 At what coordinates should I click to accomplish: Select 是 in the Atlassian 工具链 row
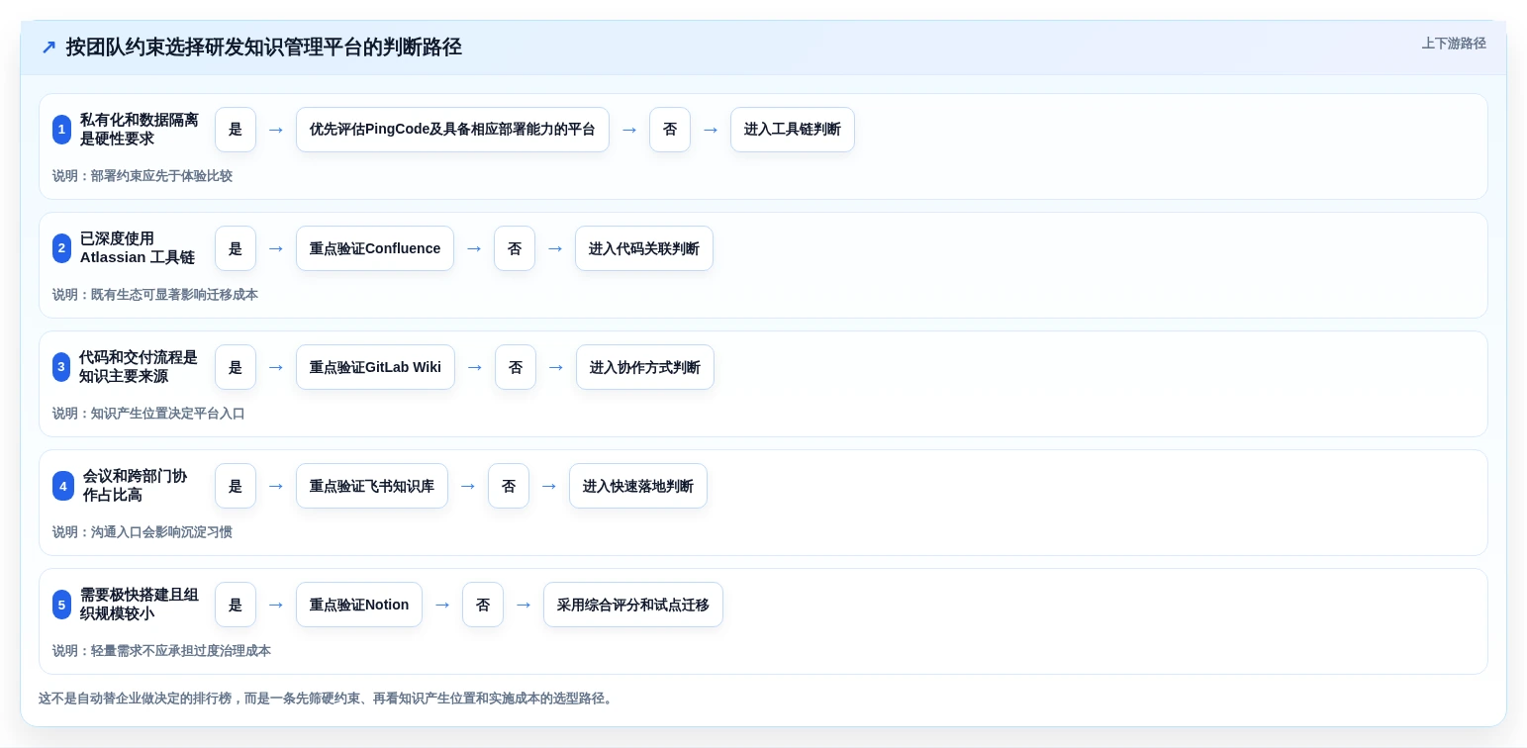[x=236, y=248]
